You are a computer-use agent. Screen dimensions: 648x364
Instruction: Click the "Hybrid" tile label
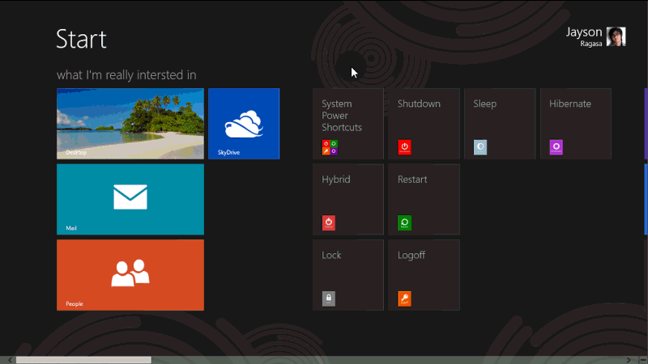[x=336, y=180]
